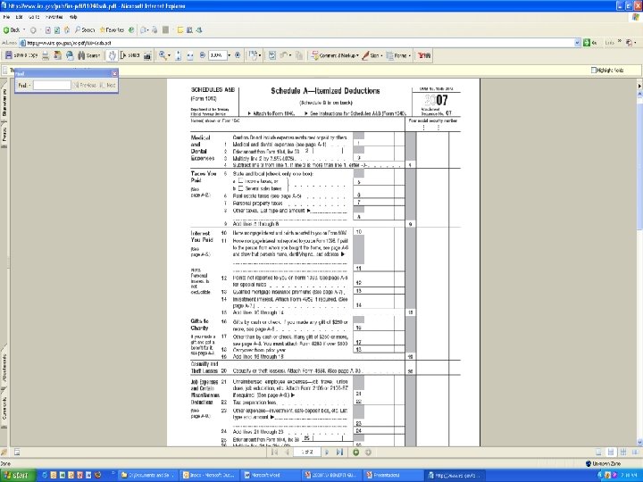Open the Favorites menu
The width and height of the screenshot is (643, 482).
[54, 17]
